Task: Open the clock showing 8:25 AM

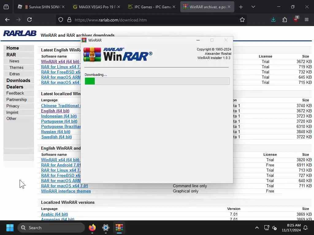Action: click(291, 228)
